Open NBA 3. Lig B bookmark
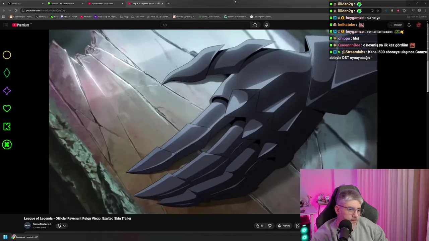The width and height of the screenshot is (429, 241). (x=106, y=17)
